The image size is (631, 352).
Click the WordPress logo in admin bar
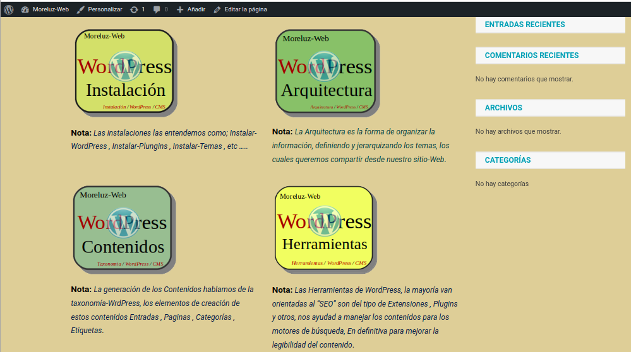pos(9,9)
